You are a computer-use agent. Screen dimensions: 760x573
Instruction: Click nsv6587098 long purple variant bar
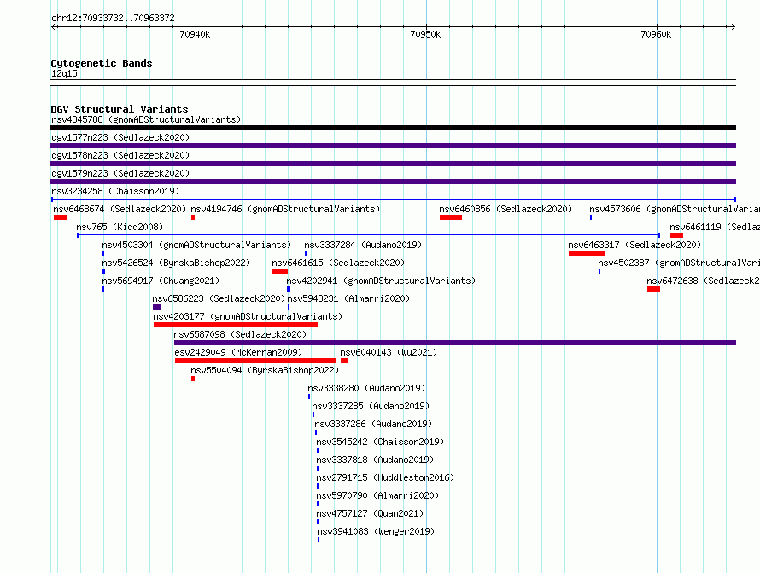point(455,343)
